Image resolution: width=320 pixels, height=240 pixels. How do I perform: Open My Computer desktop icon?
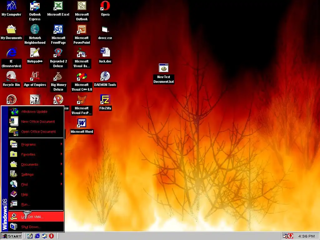[12, 8]
